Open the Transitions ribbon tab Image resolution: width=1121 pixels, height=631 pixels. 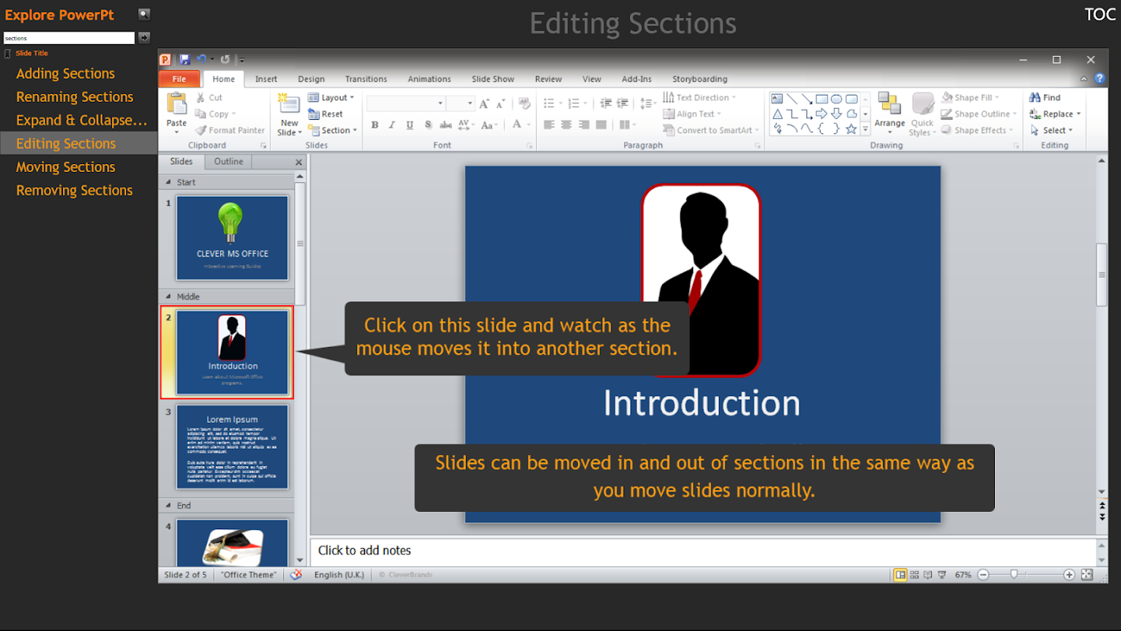click(366, 79)
